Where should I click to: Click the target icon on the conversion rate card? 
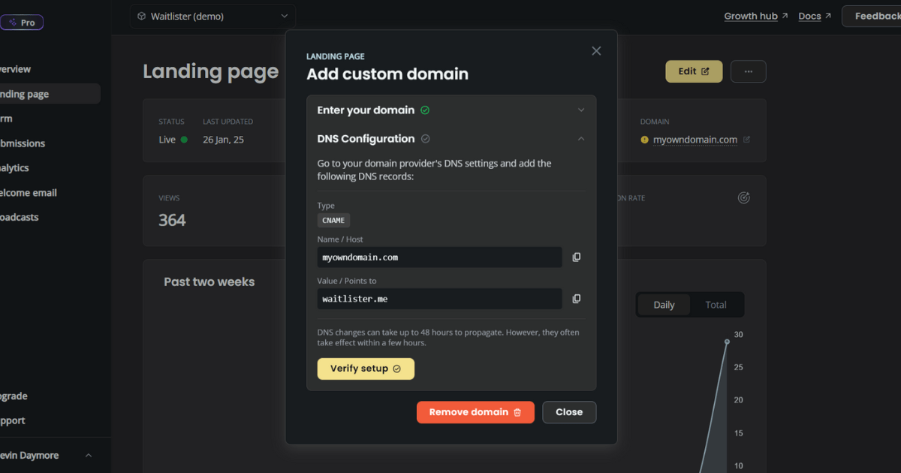(x=743, y=197)
